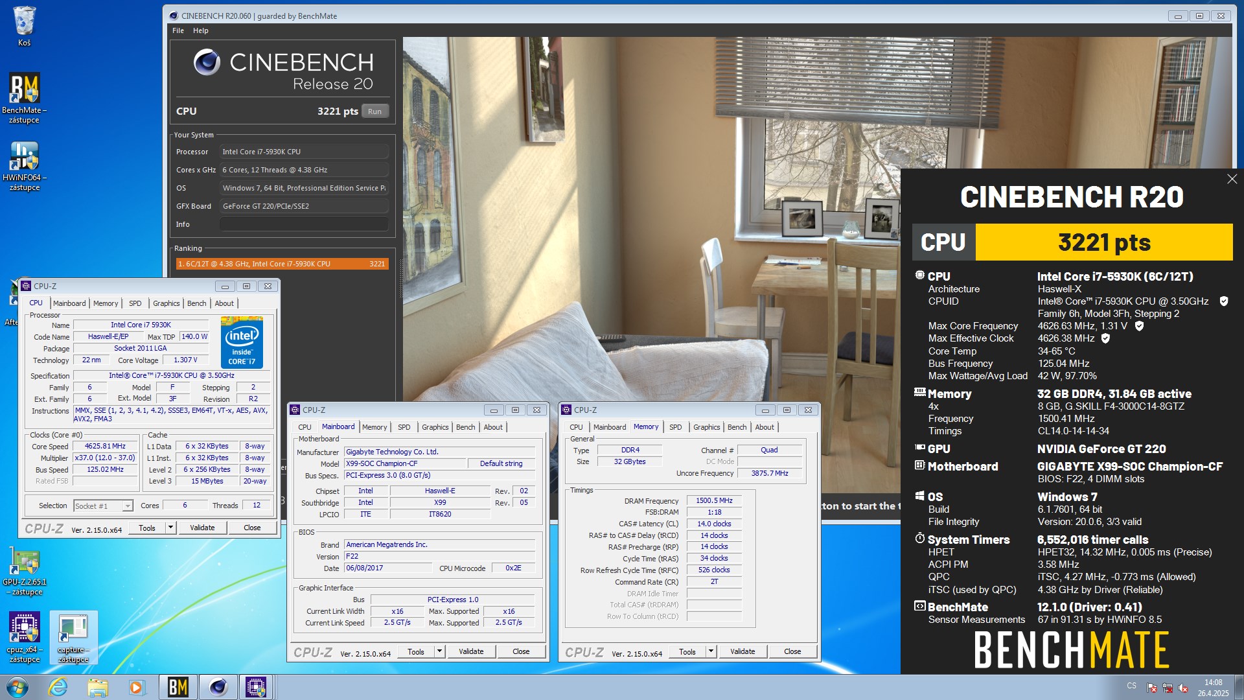The height and width of the screenshot is (700, 1244).
Task: Open Tools dropdown arrow in right CPU-Z window
Action: [711, 651]
